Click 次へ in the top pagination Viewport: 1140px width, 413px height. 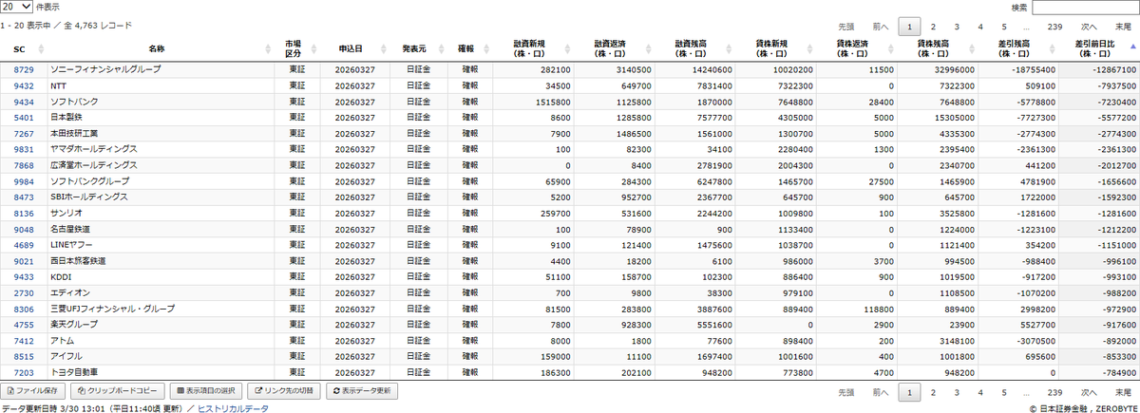[x=1089, y=27]
